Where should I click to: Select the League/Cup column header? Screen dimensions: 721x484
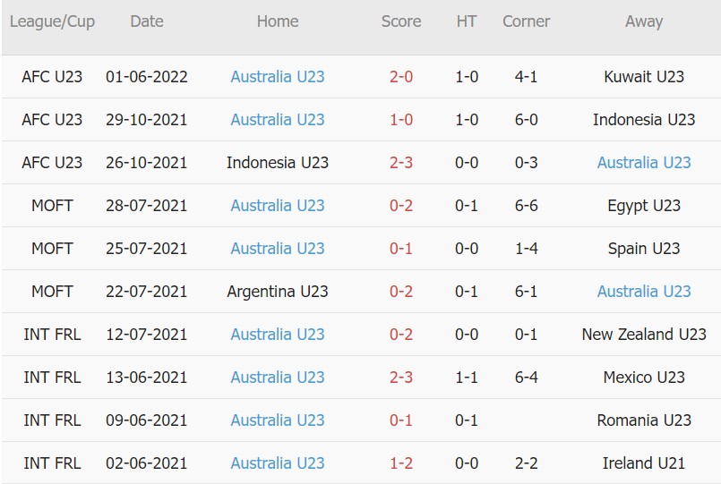(x=52, y=21)
